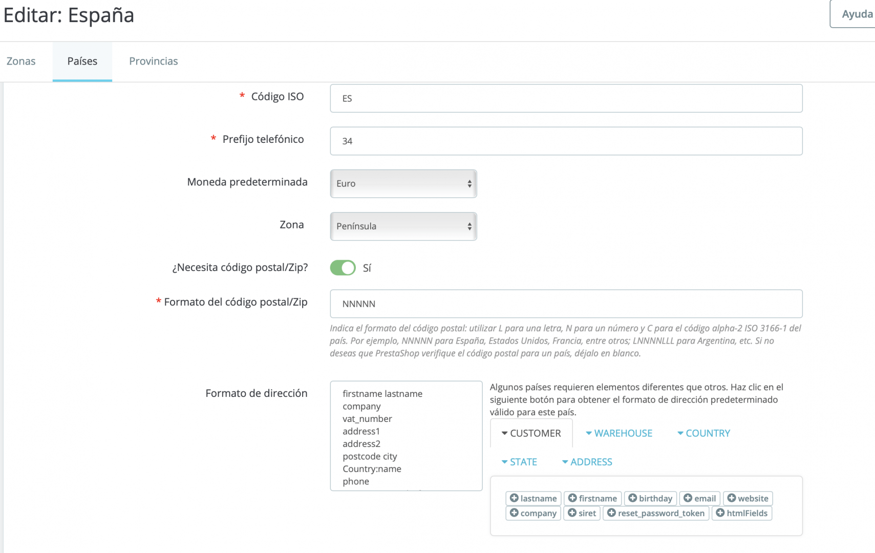
Task: Click plus icon on email tag
Action: point(688,498)
